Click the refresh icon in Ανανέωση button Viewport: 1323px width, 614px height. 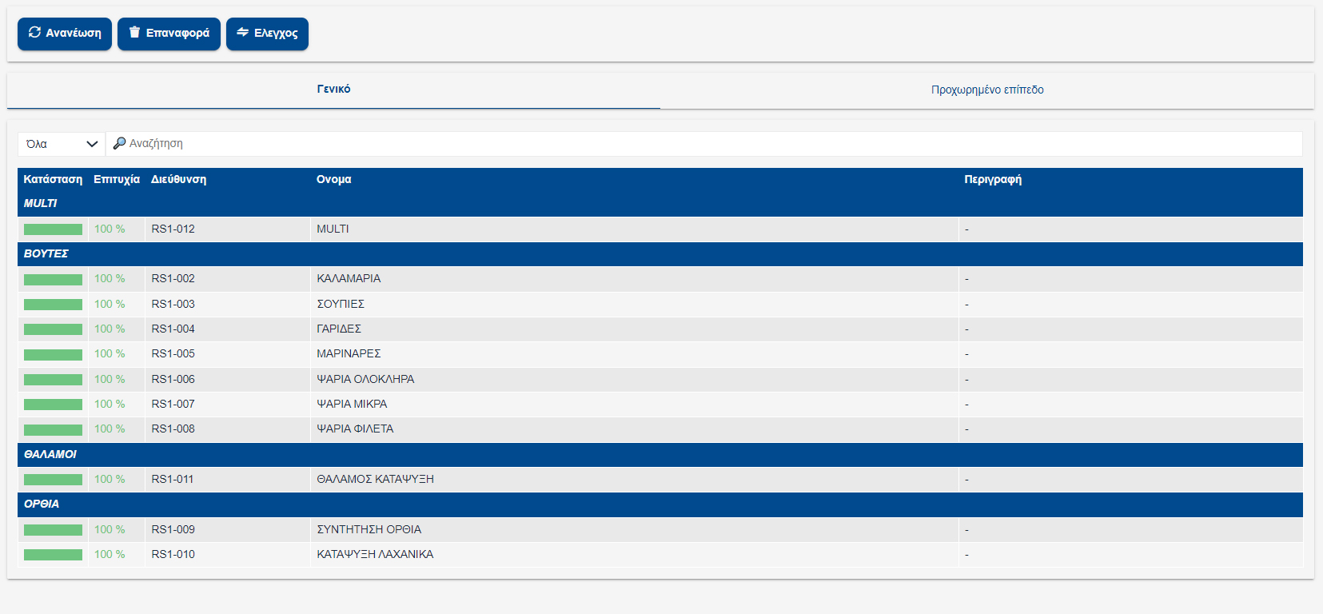click(34, 33)
